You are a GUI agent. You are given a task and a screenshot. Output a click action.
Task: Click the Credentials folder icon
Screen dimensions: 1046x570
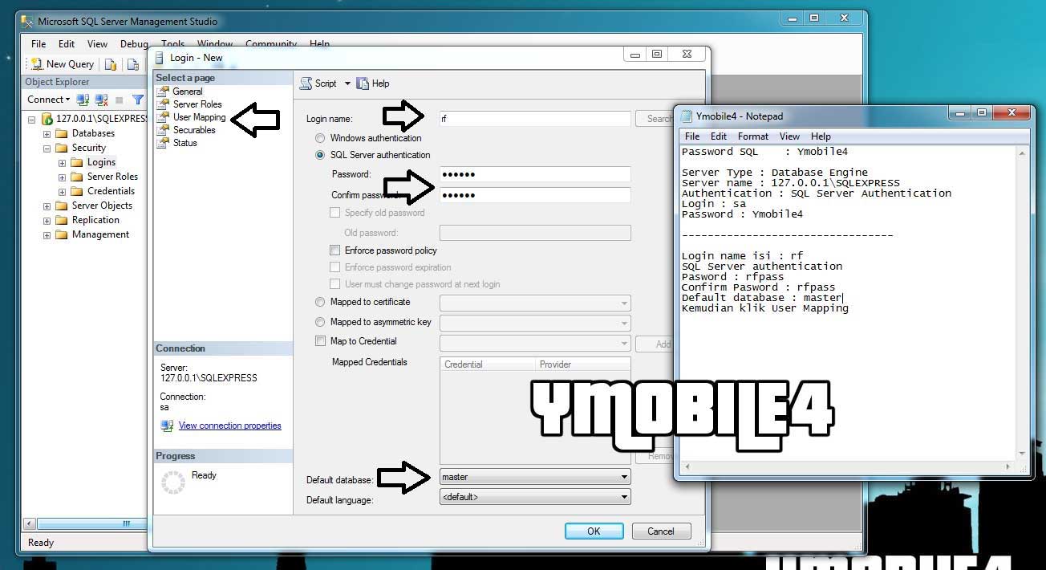[77, 191]
